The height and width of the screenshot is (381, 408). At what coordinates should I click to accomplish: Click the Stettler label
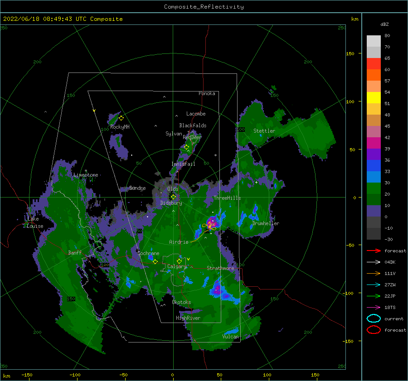(264, 131)
